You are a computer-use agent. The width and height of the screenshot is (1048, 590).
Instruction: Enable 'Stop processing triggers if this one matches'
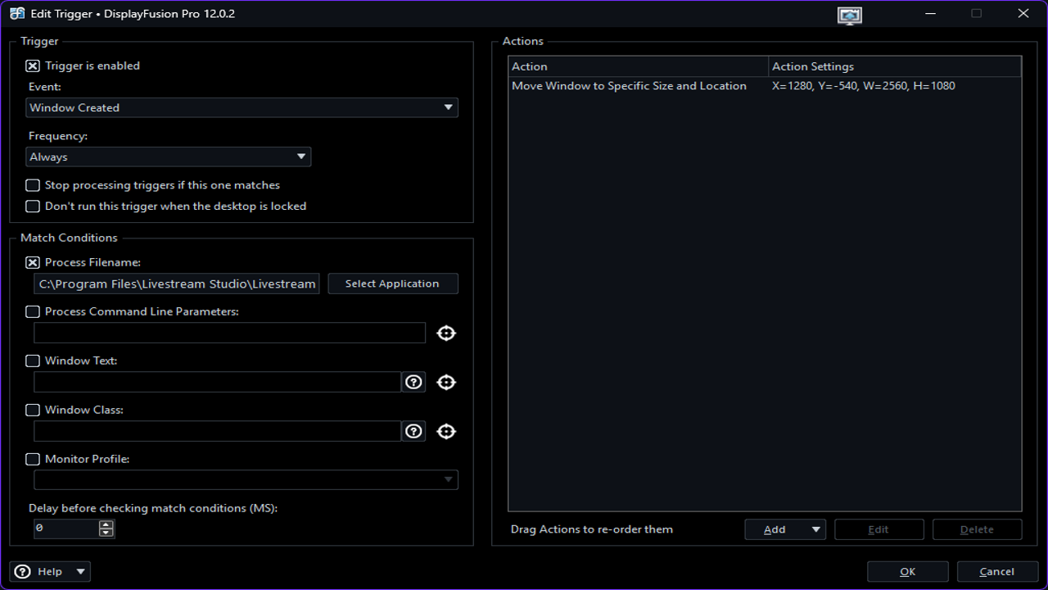33,186
